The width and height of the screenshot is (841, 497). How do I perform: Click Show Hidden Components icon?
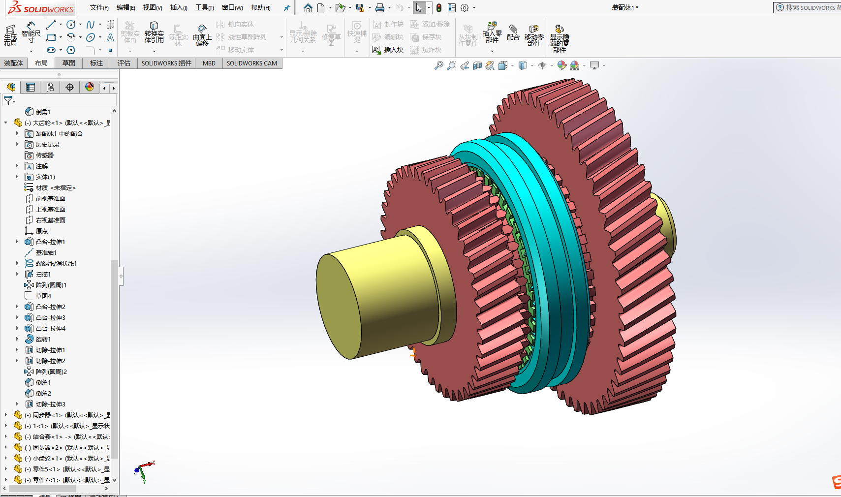[x=560, y=38]
